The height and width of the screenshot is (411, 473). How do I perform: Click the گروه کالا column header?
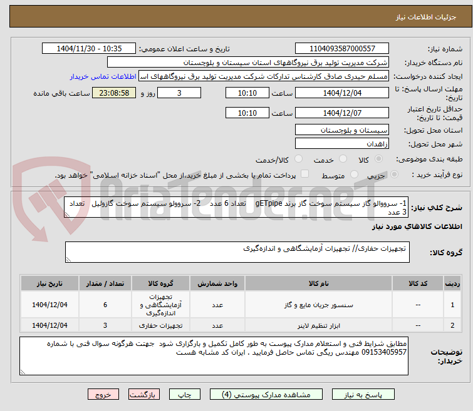[160, 283]
